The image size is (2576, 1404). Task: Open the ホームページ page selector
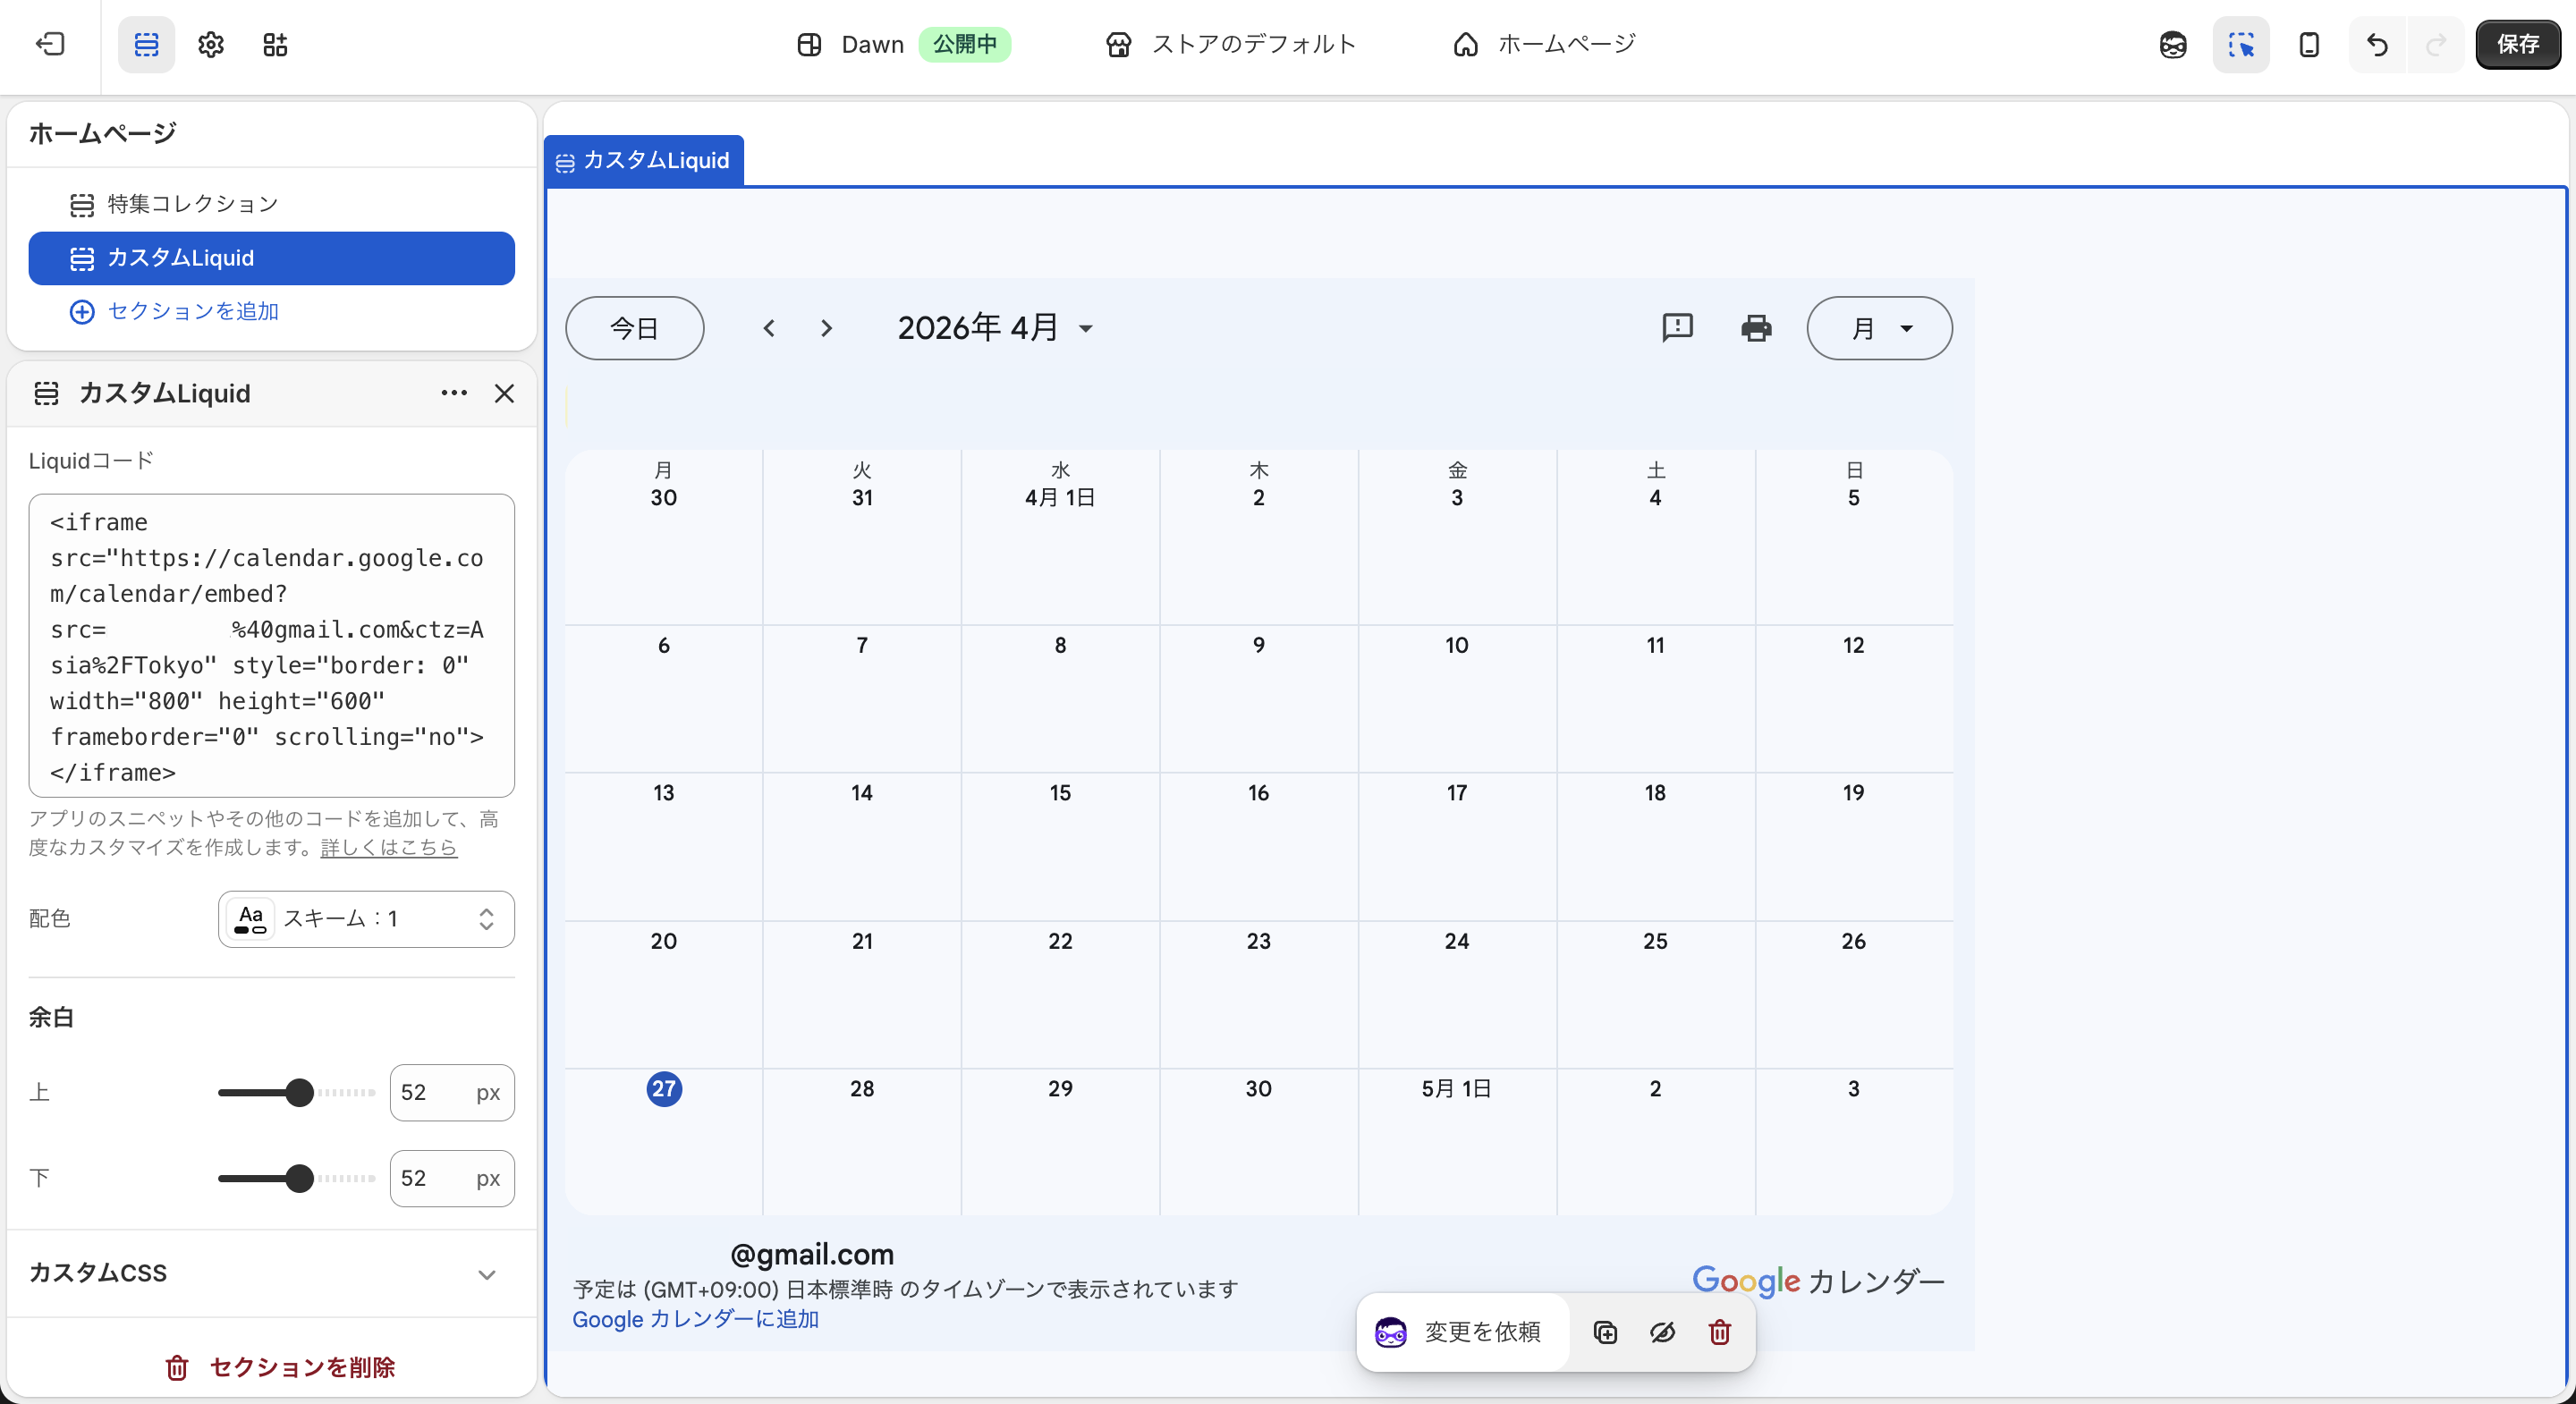[1543, 44]
